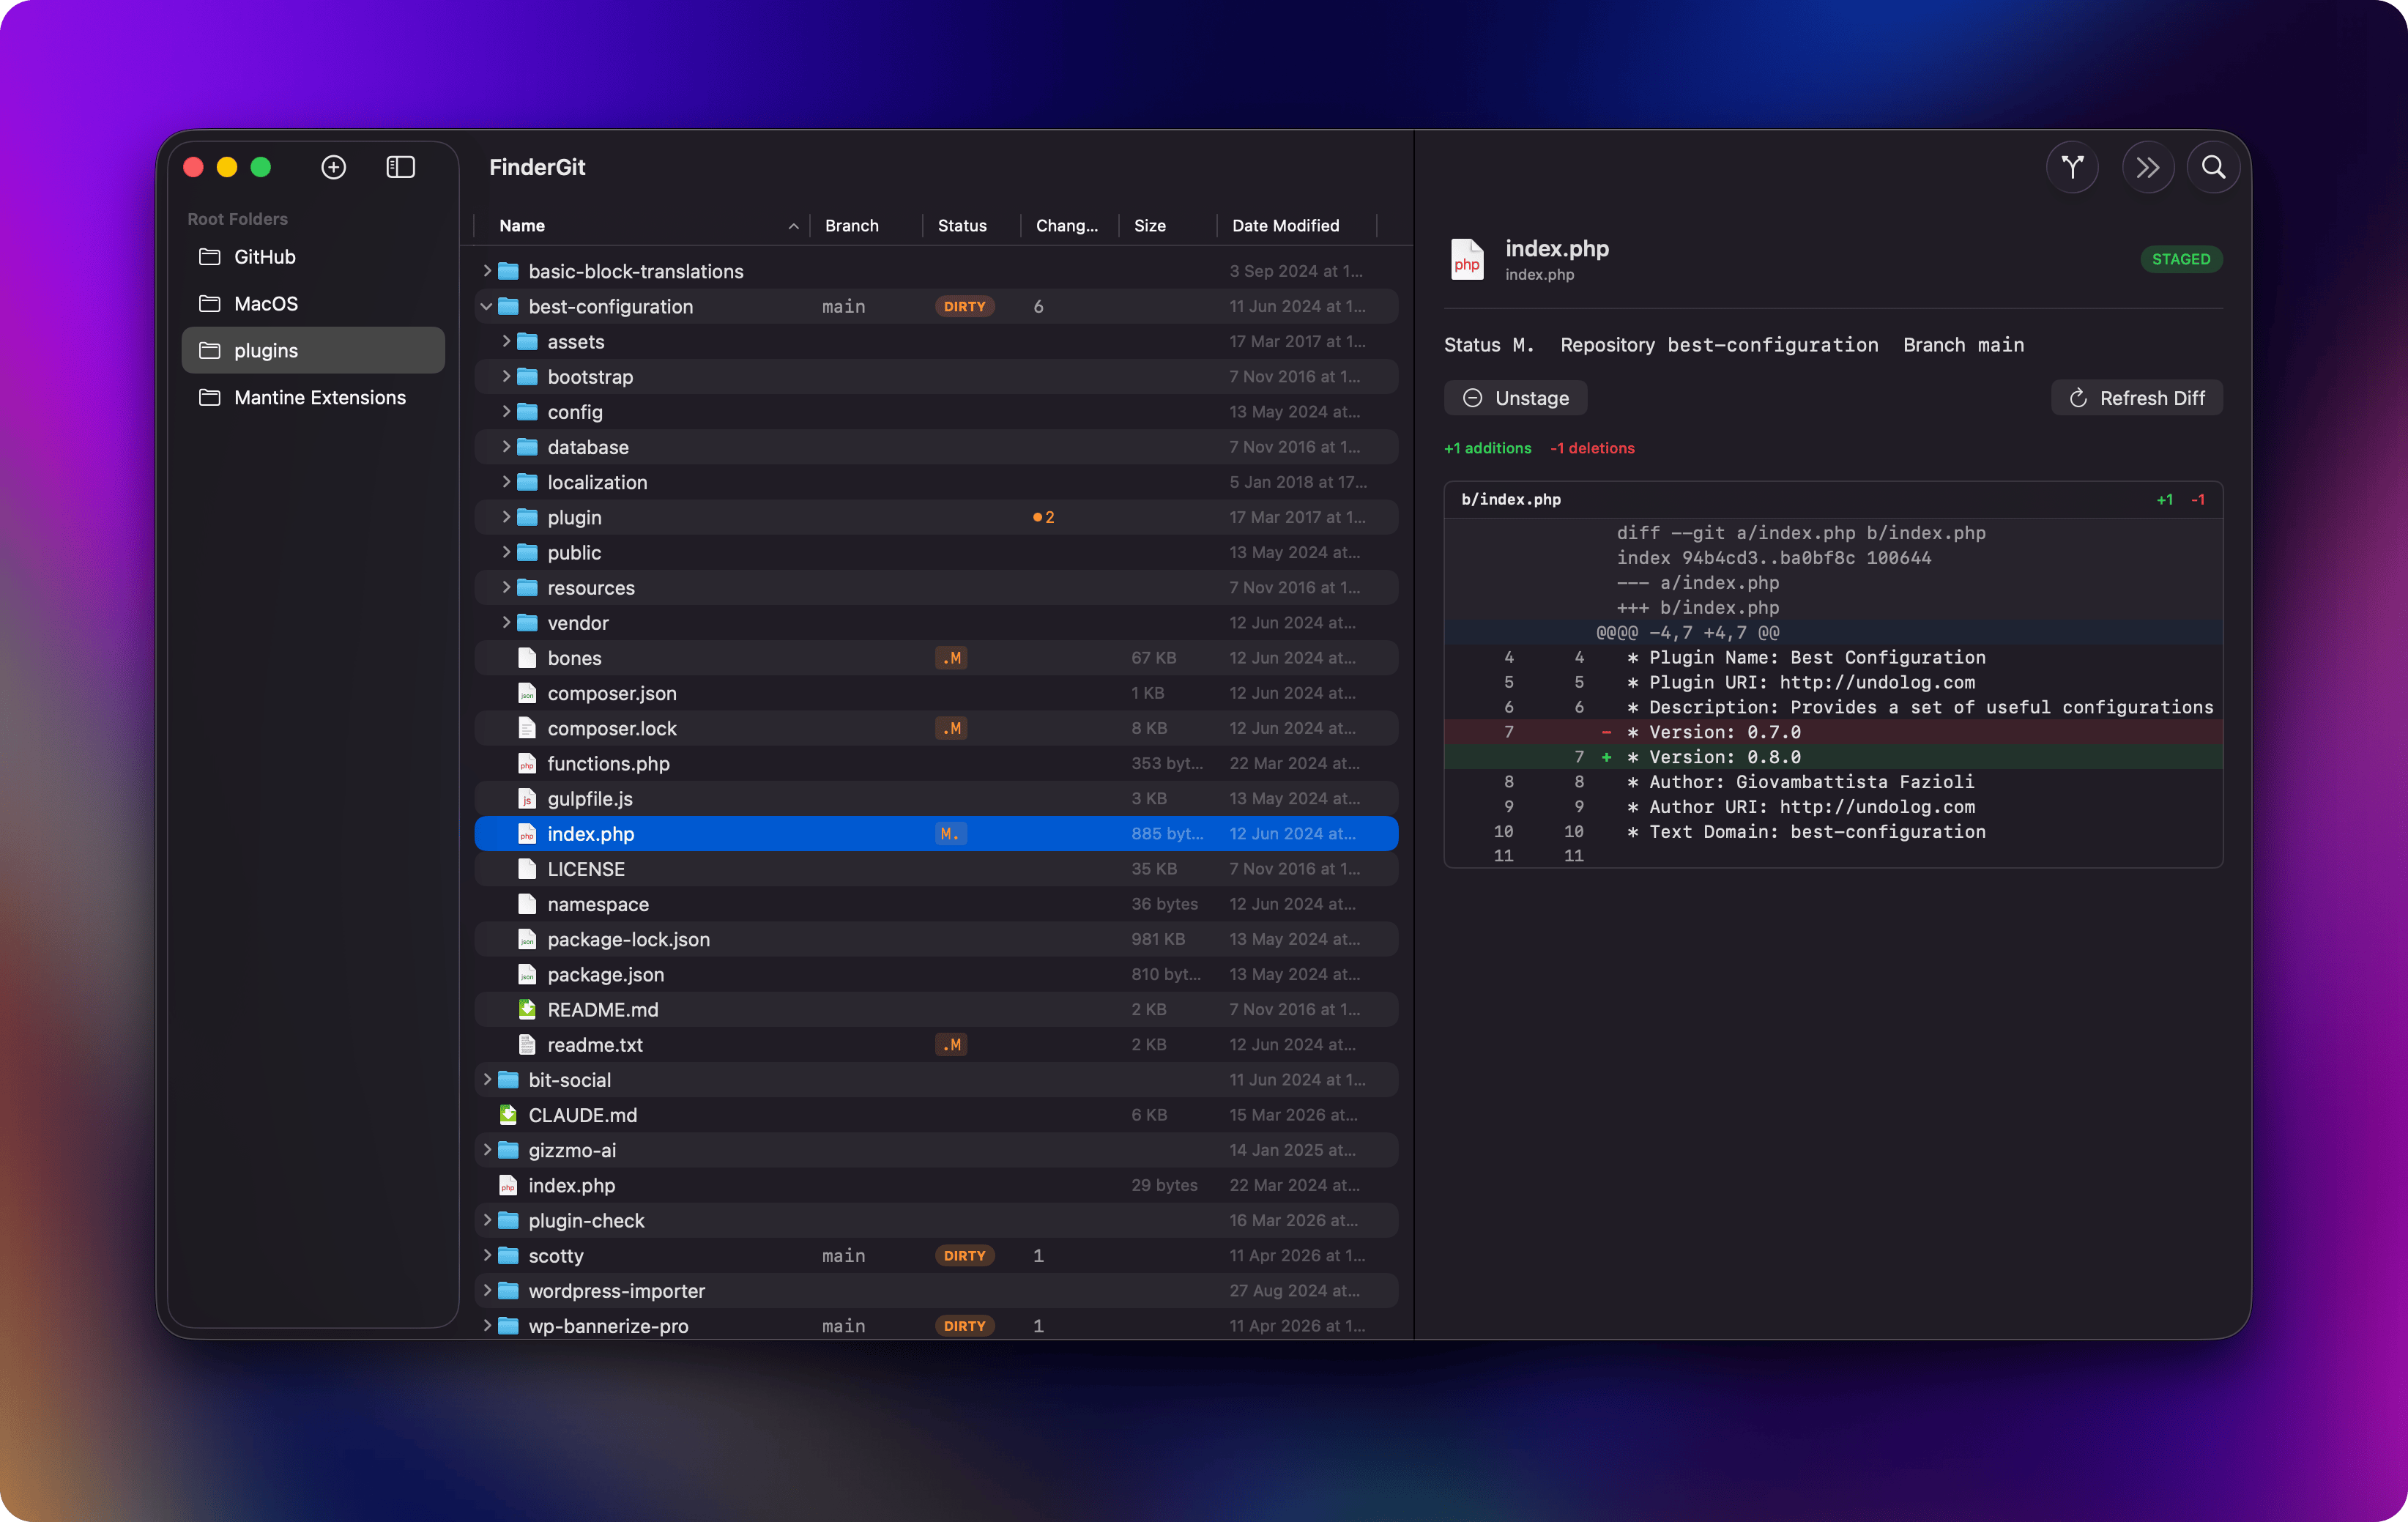Click the JS icon next to gulpfile.js
Image resolution: width=2408 pixels, height=1522 pixels.
[x=527, y=798]
